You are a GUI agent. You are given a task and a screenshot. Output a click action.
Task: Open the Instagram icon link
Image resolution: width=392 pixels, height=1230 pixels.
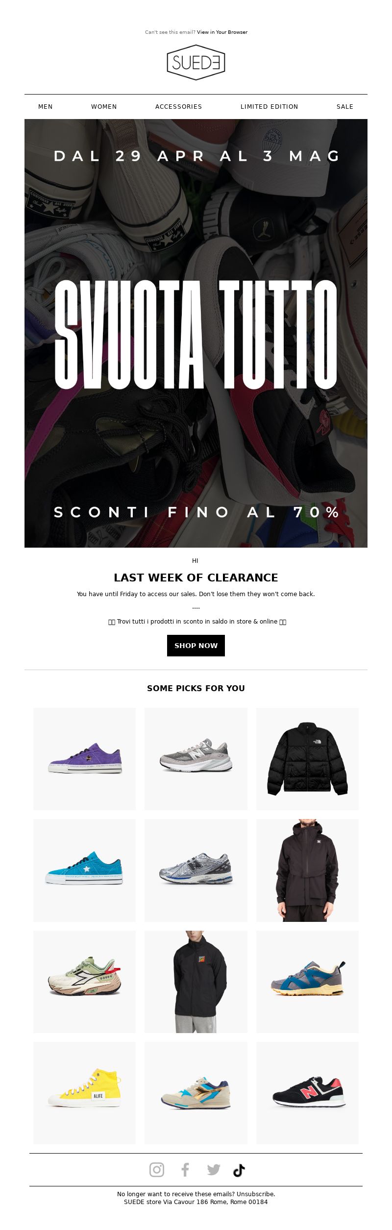click(157, 1170)
